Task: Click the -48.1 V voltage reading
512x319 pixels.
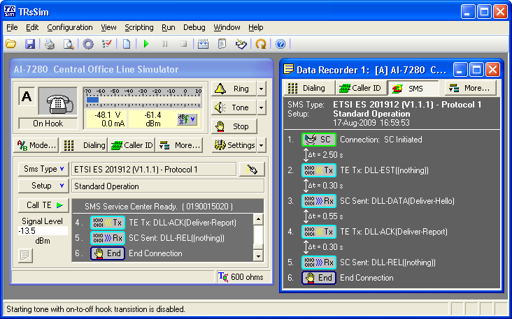Action: tap(108, 115)
